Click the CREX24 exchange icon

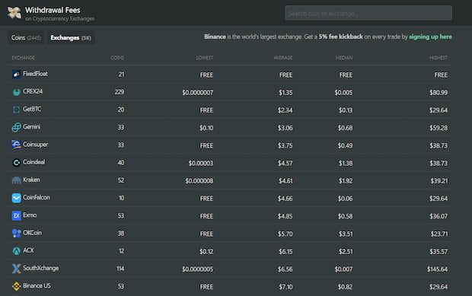click(x=16, y=92)
